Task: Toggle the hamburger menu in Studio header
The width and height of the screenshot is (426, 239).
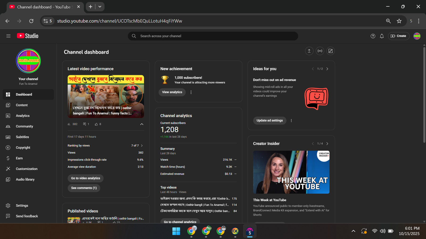Action: 8,36
